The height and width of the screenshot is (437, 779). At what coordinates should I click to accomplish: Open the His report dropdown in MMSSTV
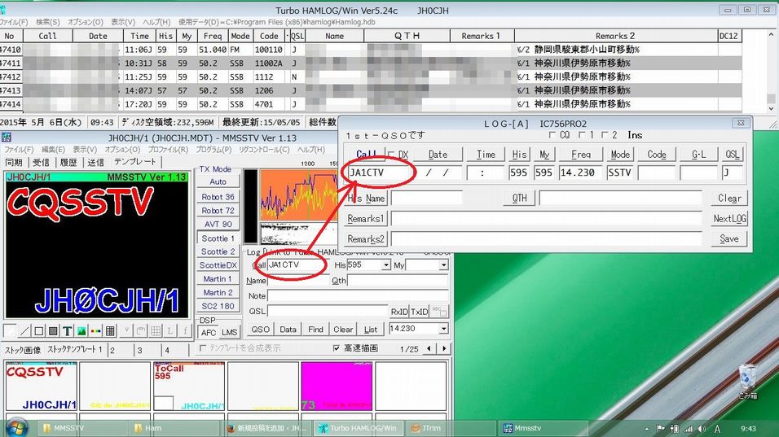(x=386, y=265)
